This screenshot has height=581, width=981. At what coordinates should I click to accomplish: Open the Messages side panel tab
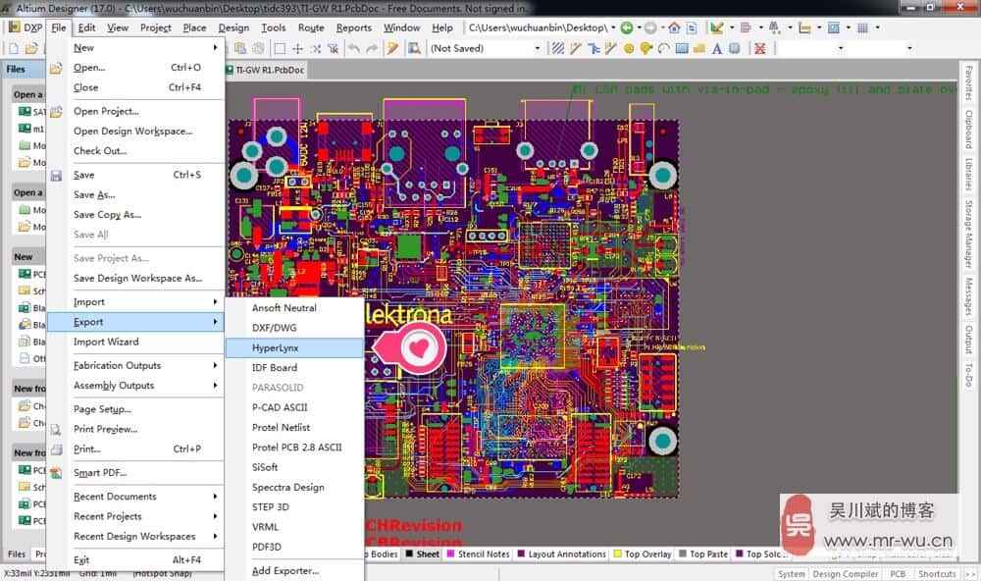968,296
